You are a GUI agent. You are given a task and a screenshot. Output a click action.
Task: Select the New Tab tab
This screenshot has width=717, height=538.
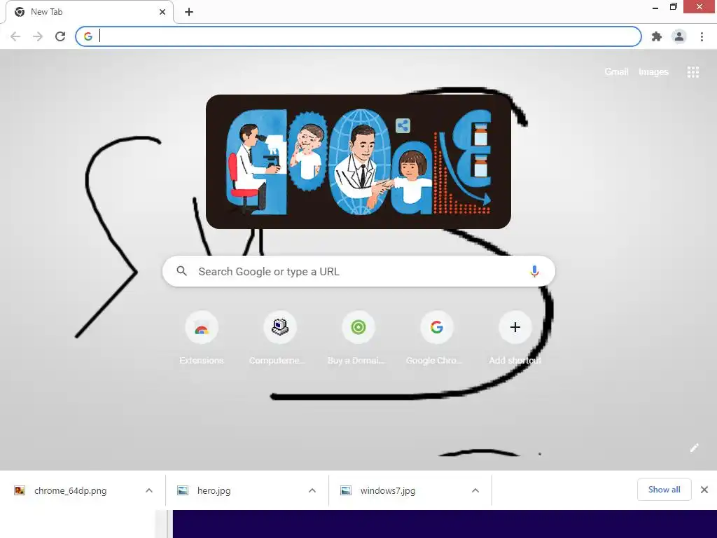point(90,12)
